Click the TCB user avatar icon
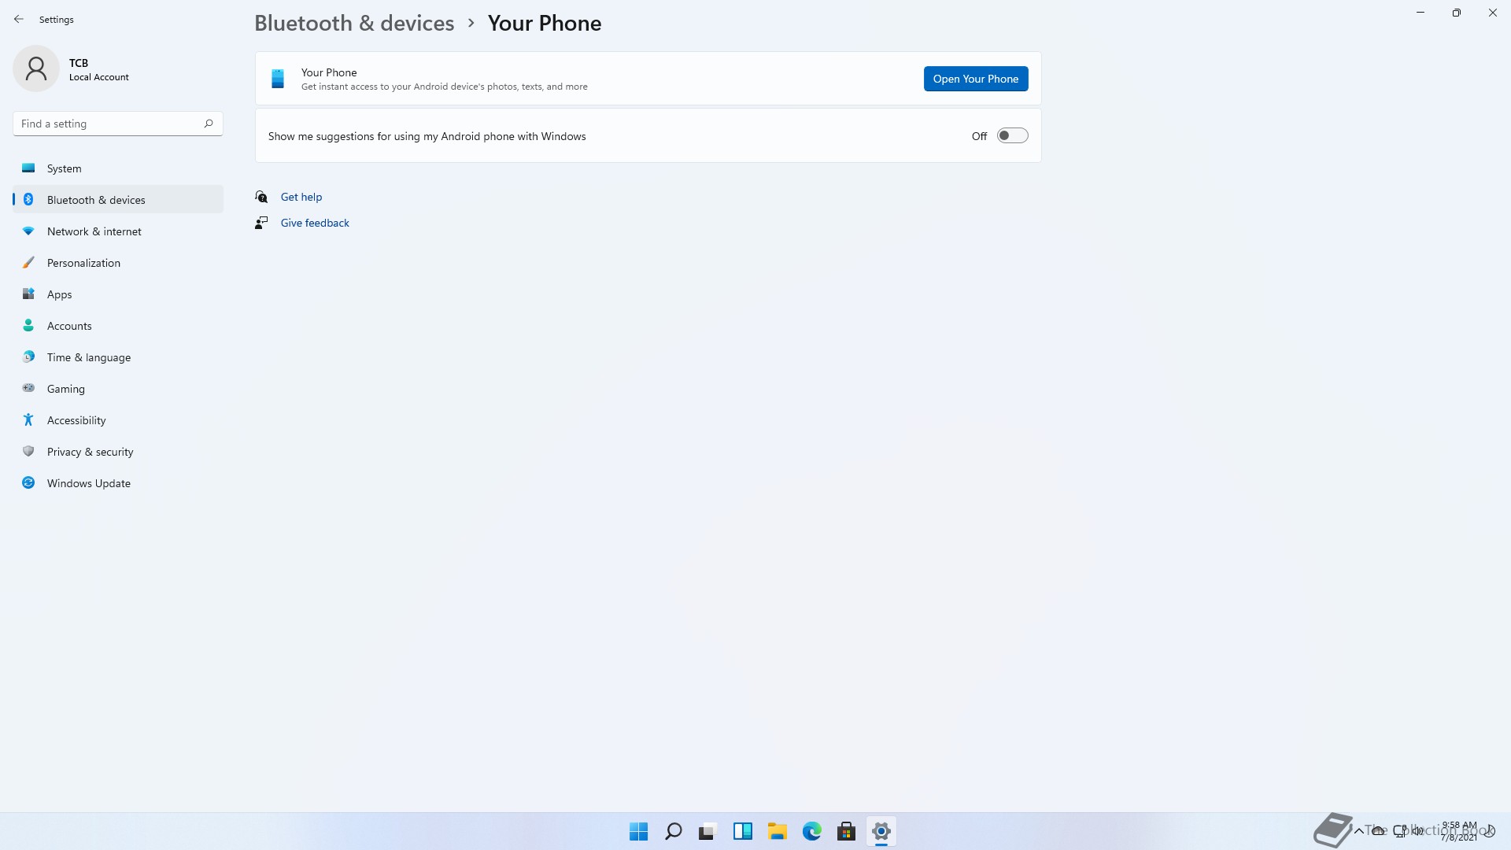The height and width of the screenshot is (850, 1511). (36, 68)
